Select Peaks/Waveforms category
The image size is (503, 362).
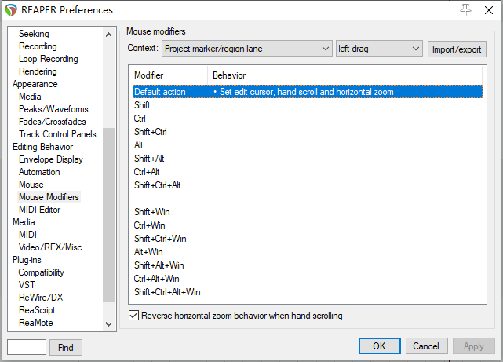(x=53, y=109)
